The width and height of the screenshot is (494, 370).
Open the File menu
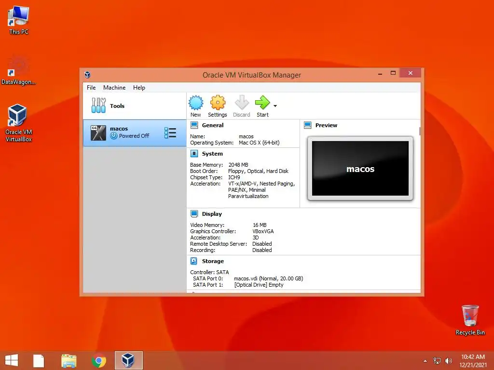pos(91,88)
